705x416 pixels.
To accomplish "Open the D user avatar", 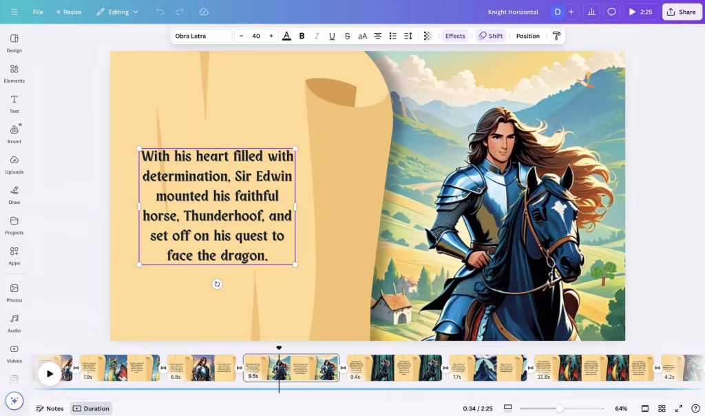I will click(557, 12).
